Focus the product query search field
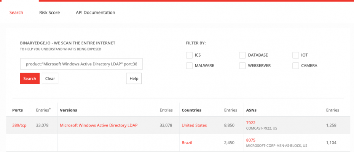 pos(81,64)
